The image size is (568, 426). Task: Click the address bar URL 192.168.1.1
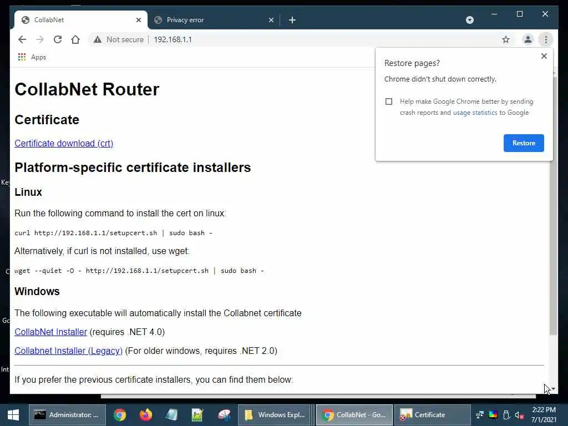[173, 39]
